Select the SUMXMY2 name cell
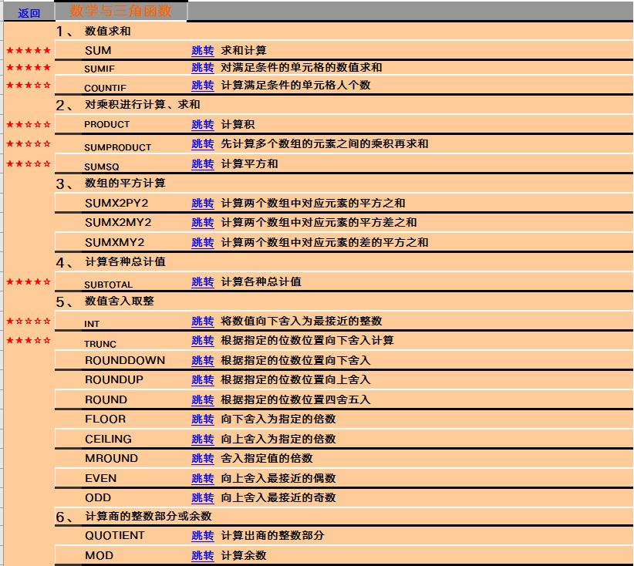Screen dimensions: 634x566 click(114, 242)
